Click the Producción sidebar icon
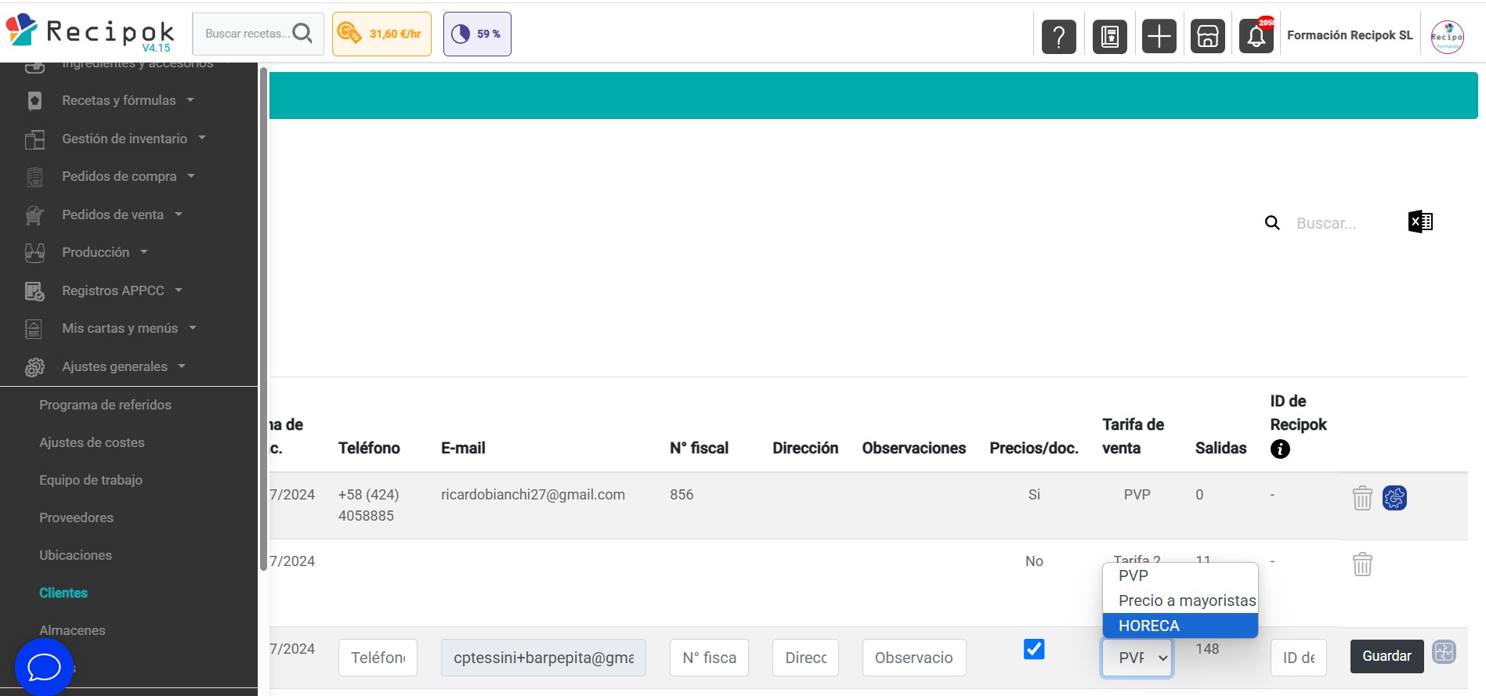The height and width of the screenshot is (696, 1486). click(34, 252)
